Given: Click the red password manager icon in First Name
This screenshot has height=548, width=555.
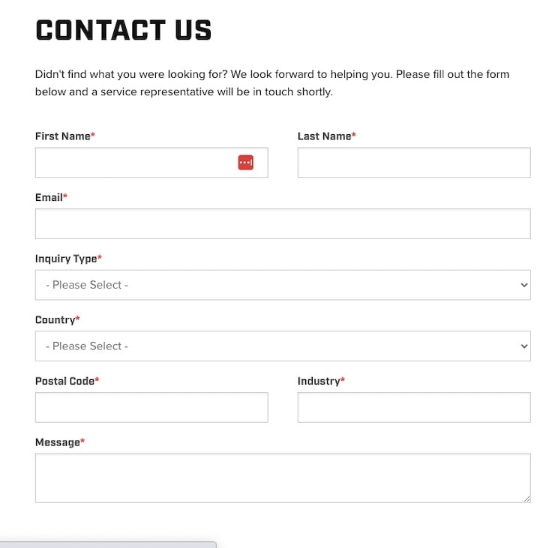Looking at the screenshot, I should coord(246,163).
